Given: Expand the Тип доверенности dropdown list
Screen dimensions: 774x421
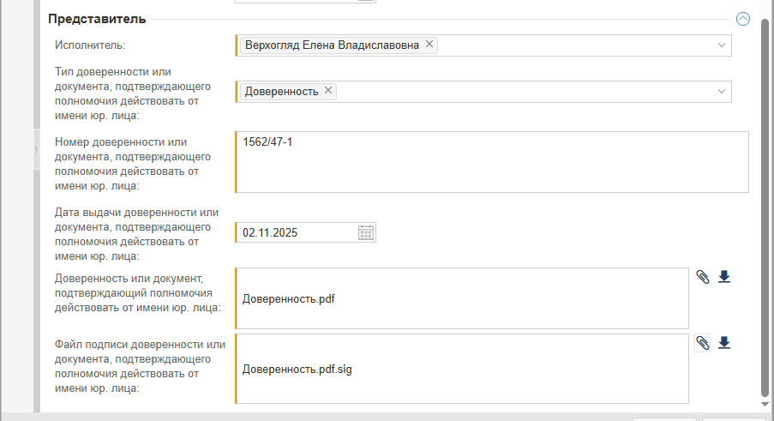Looking at the screenshot, I should coord(721,92).
